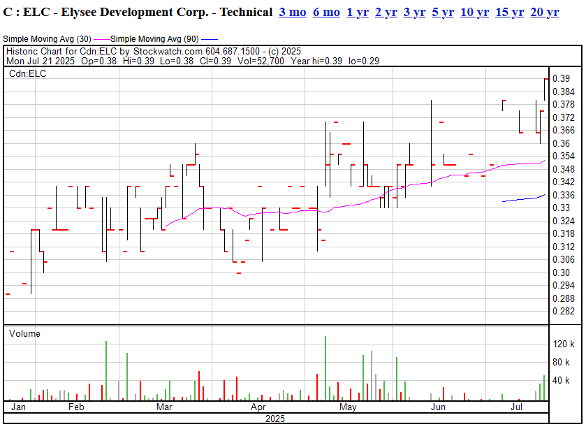The height and width of the screenshot is (429, 586).
Task: Click the Feb month label on time axis
Action: (76, 407)
